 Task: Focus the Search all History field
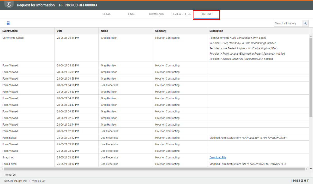tap(288, 23)
